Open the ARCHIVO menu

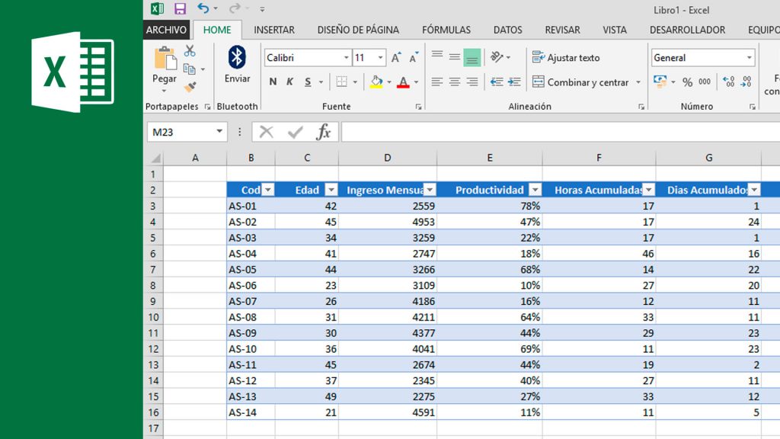point(166,30)
